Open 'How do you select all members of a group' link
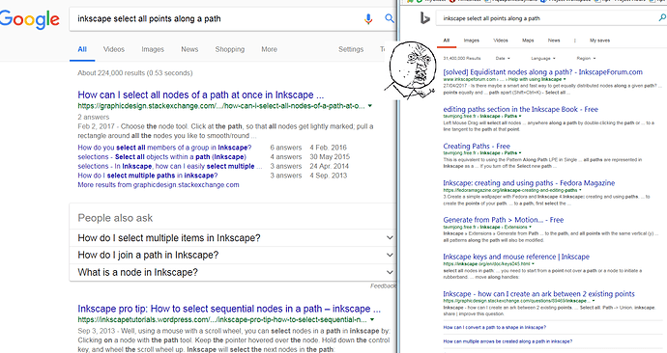 coord(164,148)
